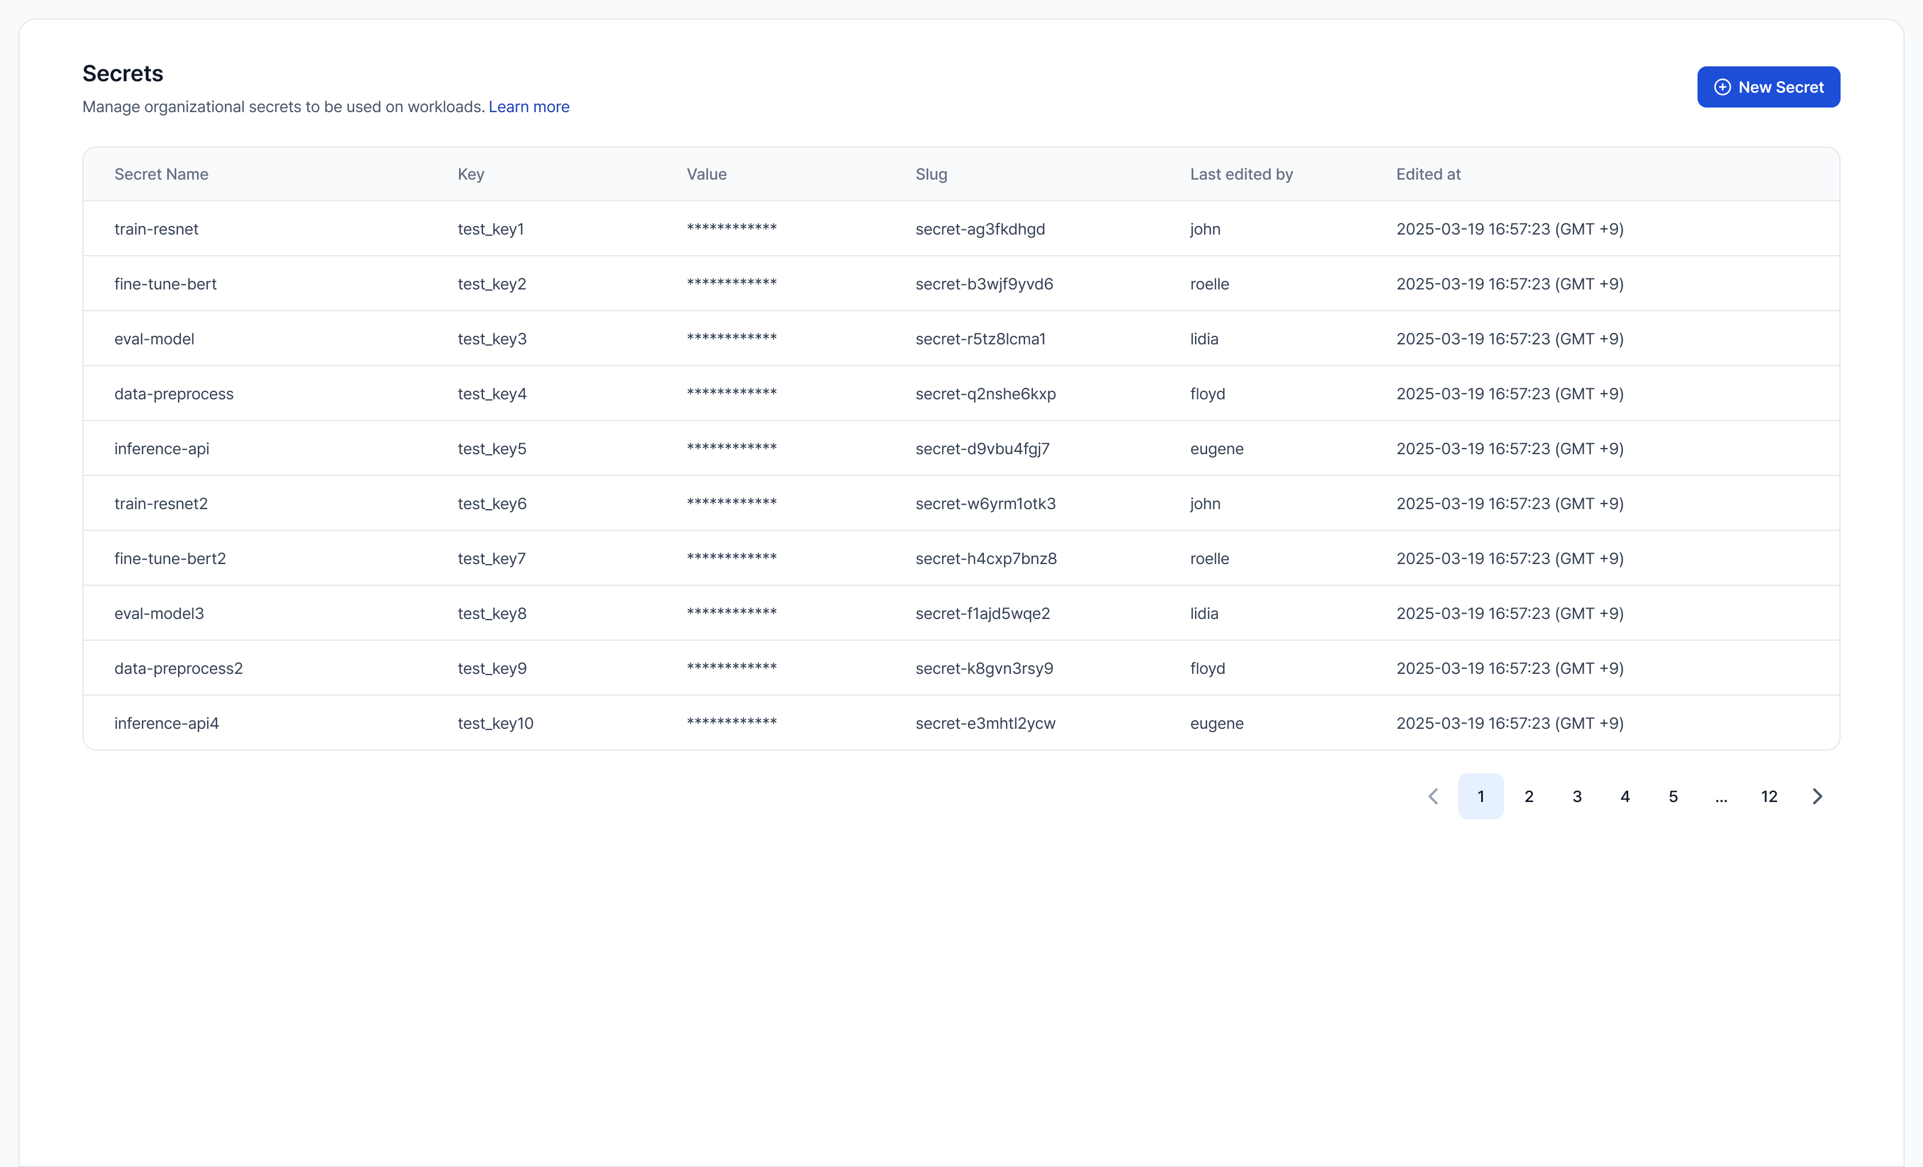Click slug secret-d9vbu4fgj7
Viewport: 1923px width, 1167px height.
pyautogui.click(x=982, y=448)
